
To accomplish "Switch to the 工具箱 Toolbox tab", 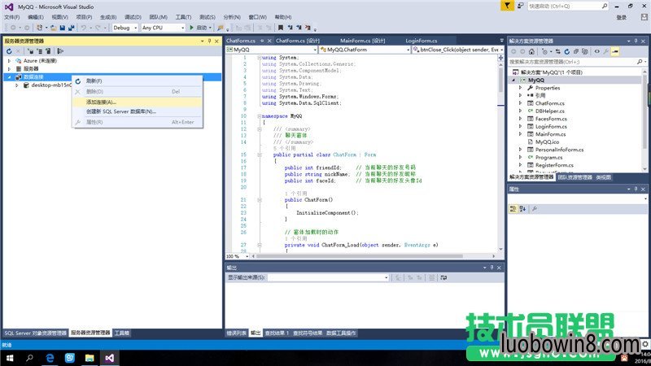I will pyautogui.click(x=121, y=333).
